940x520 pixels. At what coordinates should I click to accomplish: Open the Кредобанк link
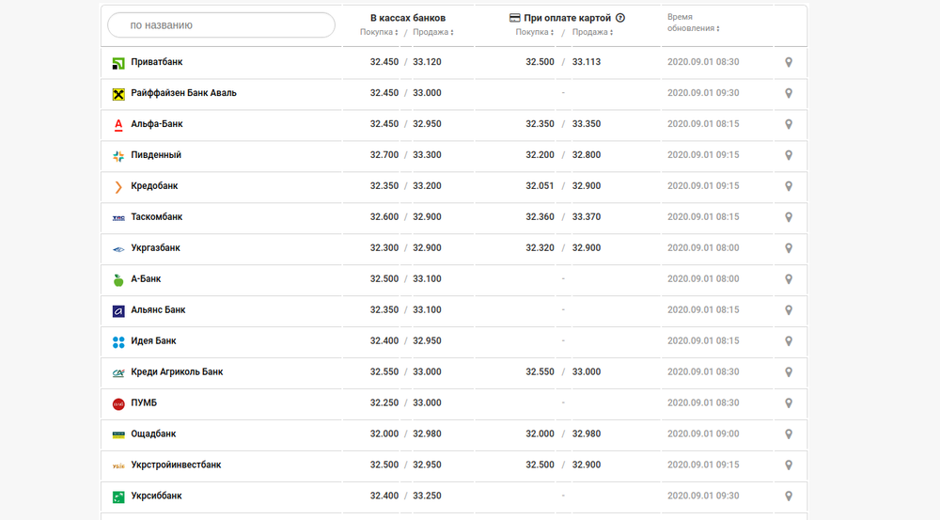154,186
